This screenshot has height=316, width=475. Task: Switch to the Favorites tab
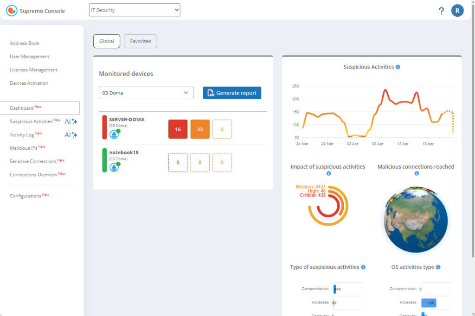tap(140, 41)
